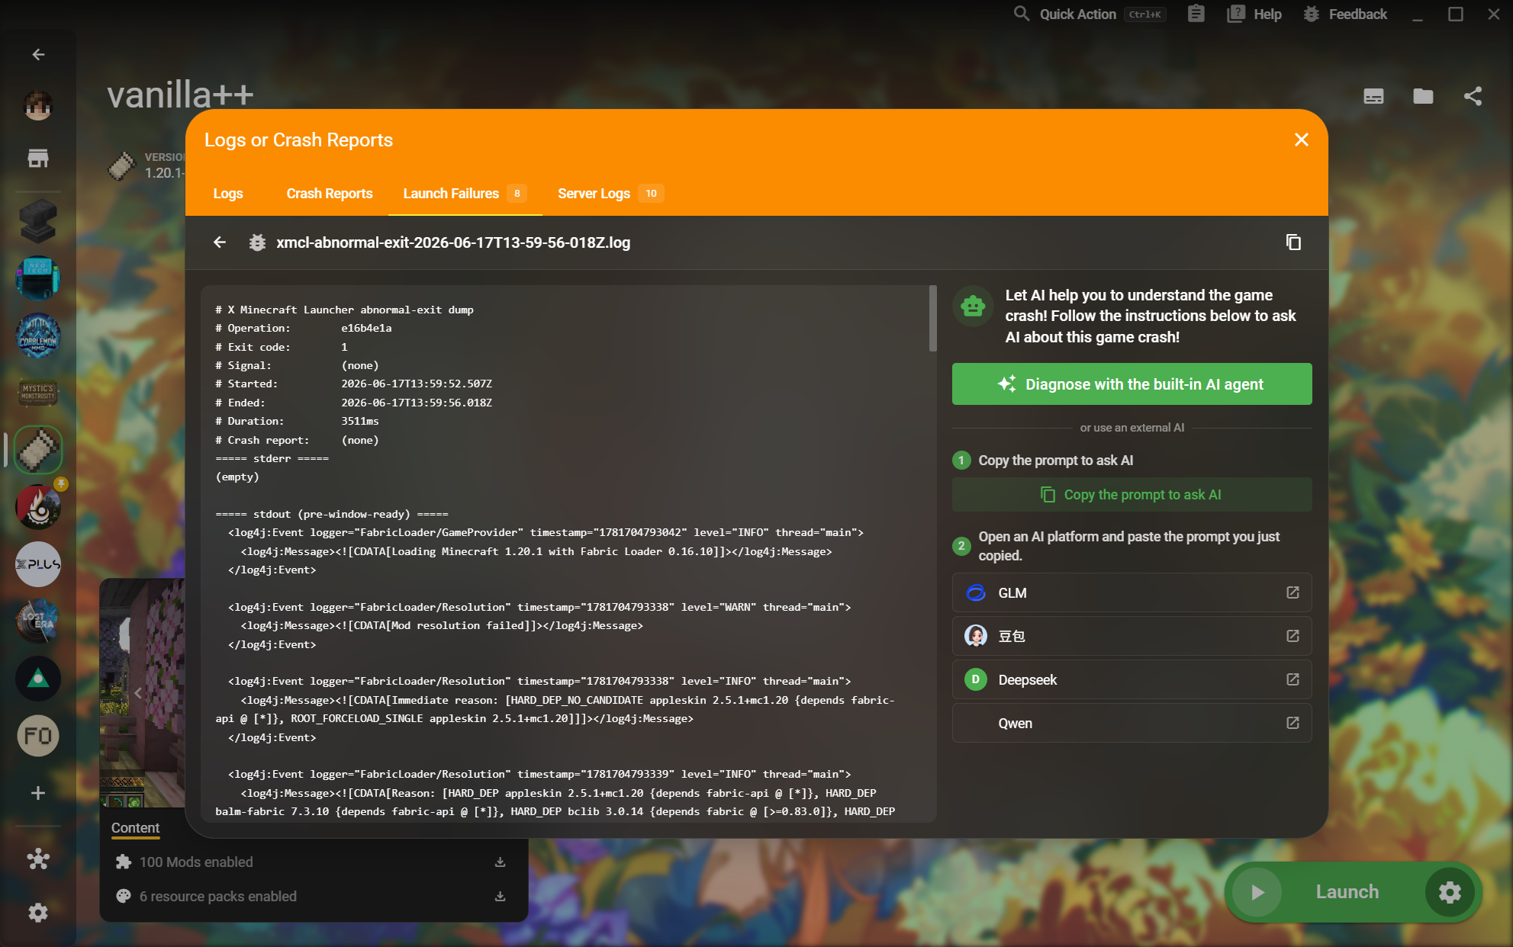Open the store icon in sidebar
Image resolution: width=1513 pixels, height=947 pixels.
[x=38, y=158]
